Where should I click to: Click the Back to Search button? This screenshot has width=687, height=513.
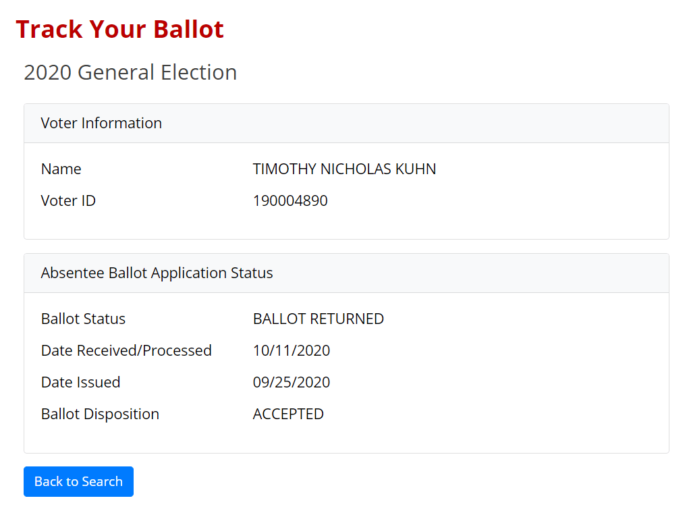pos(78,481)
